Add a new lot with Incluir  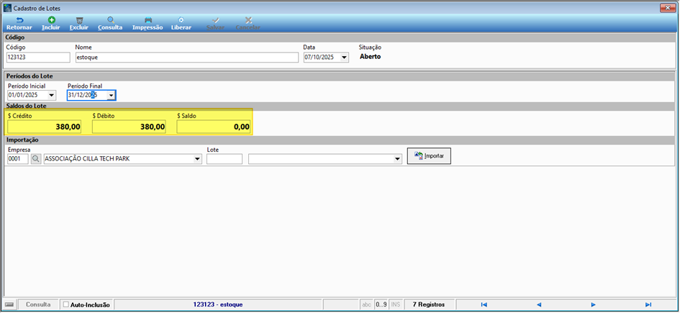tap(51, 24)
